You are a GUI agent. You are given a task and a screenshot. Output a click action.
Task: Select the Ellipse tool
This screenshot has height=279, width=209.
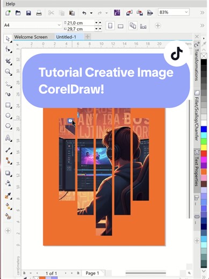click(x=8, y=115)
